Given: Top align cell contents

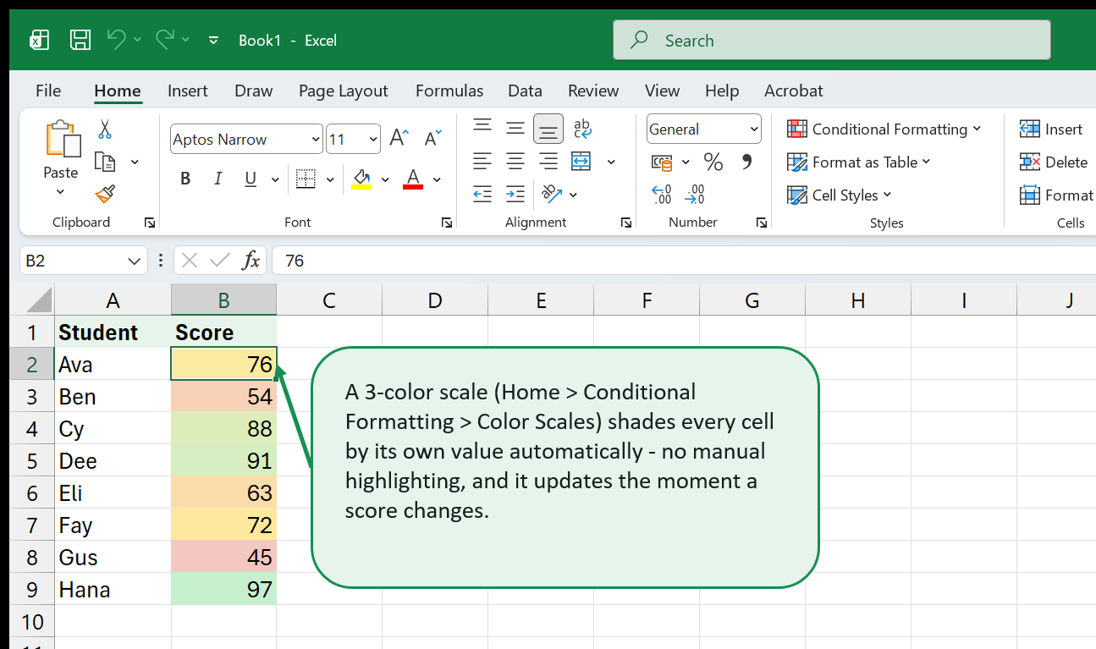Looking at the screenshot, I should (482, 128).
